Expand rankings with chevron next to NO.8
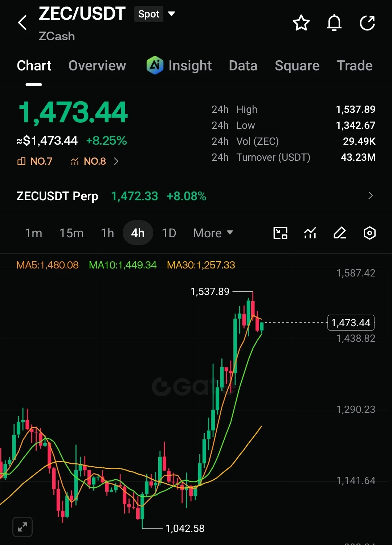Viewport: 392px width, 545px height. pyautogui.click(x=116, y=161)
